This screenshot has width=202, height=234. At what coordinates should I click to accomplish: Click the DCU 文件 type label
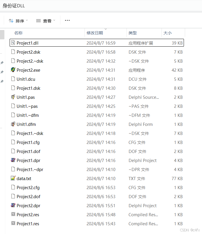click(138, 79)
